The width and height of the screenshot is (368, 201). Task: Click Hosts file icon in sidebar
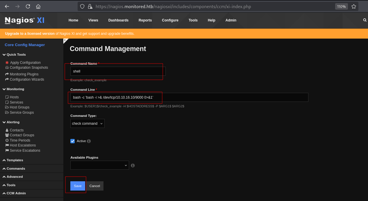(7, 97)
